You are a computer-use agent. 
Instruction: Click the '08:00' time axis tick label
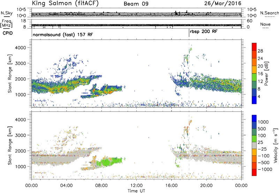tap(101, 186)
